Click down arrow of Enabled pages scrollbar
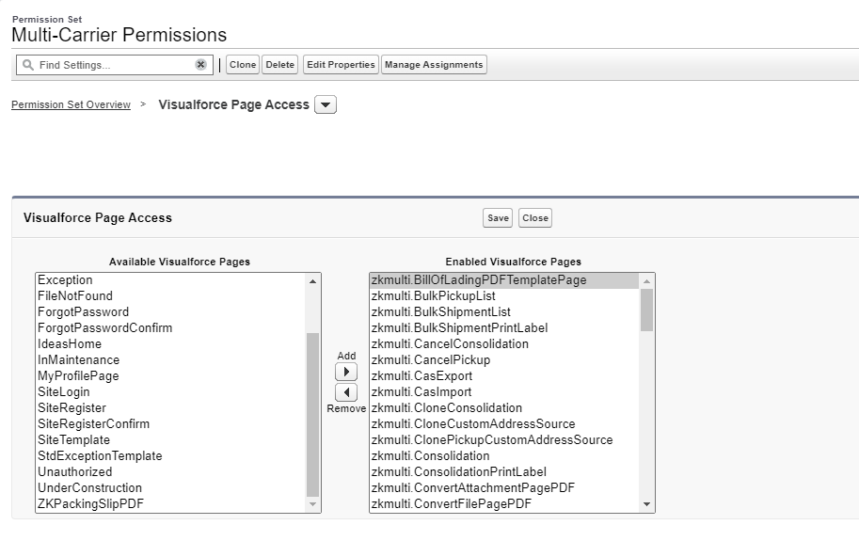 [x=646, y=504]
